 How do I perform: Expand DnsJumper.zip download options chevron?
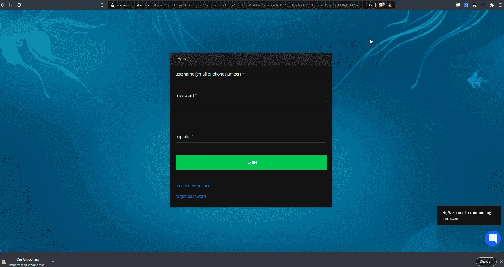point(53,262)
